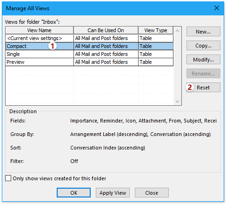The height and width of the screenshot is (204, 226).
Task: Click the View Name column header
Action: [40, 30]
